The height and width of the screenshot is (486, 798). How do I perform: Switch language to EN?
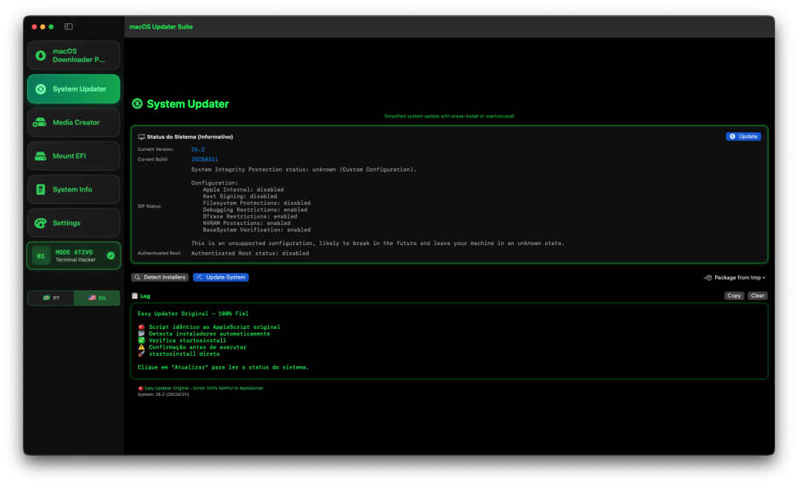97,298
